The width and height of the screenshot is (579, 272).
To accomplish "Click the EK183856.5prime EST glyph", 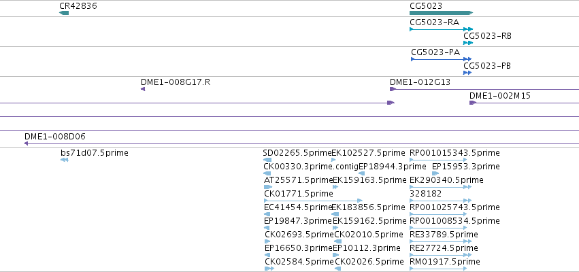I will tap(335, 214).
